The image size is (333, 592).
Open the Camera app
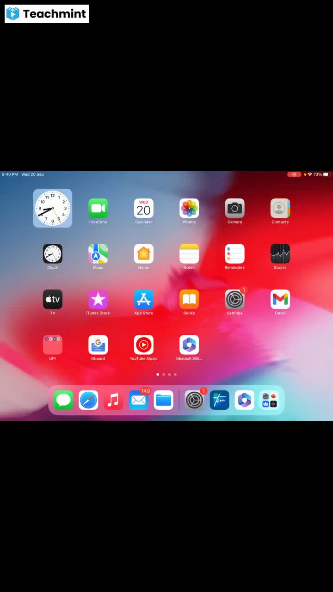(234, 209)
